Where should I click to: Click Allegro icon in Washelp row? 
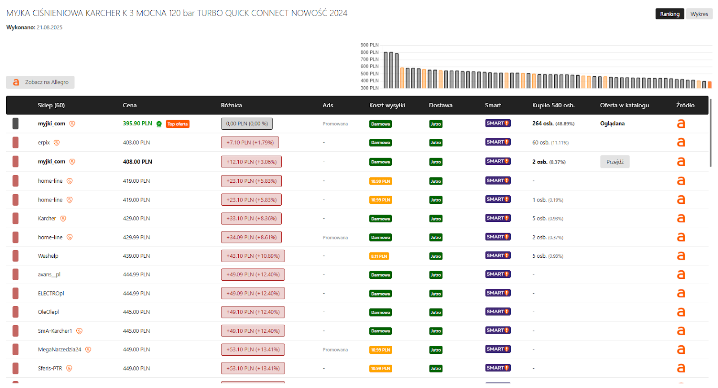pyautogui.click(x=681, y=256)
